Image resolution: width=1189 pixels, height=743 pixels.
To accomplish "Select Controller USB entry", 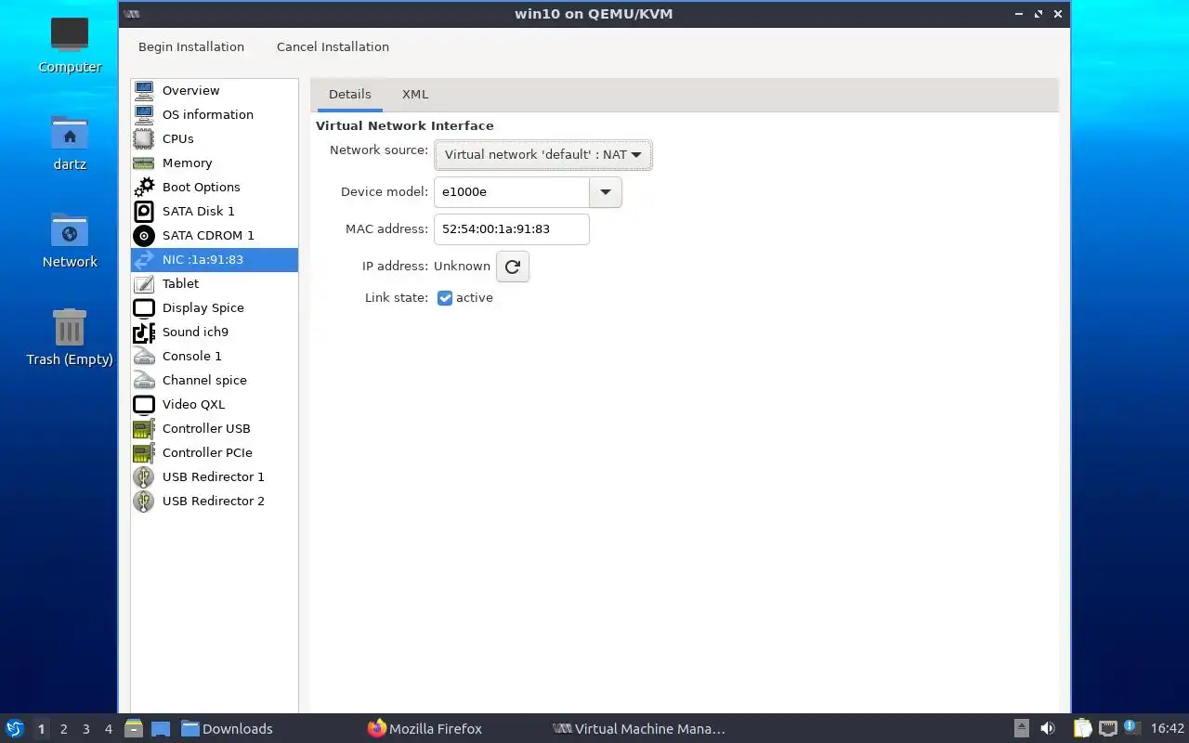I will [x=214, y=428].
